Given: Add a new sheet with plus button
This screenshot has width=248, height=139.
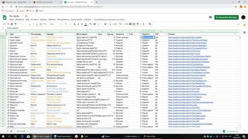Looking at the screenshot, I should click(7, 131).
